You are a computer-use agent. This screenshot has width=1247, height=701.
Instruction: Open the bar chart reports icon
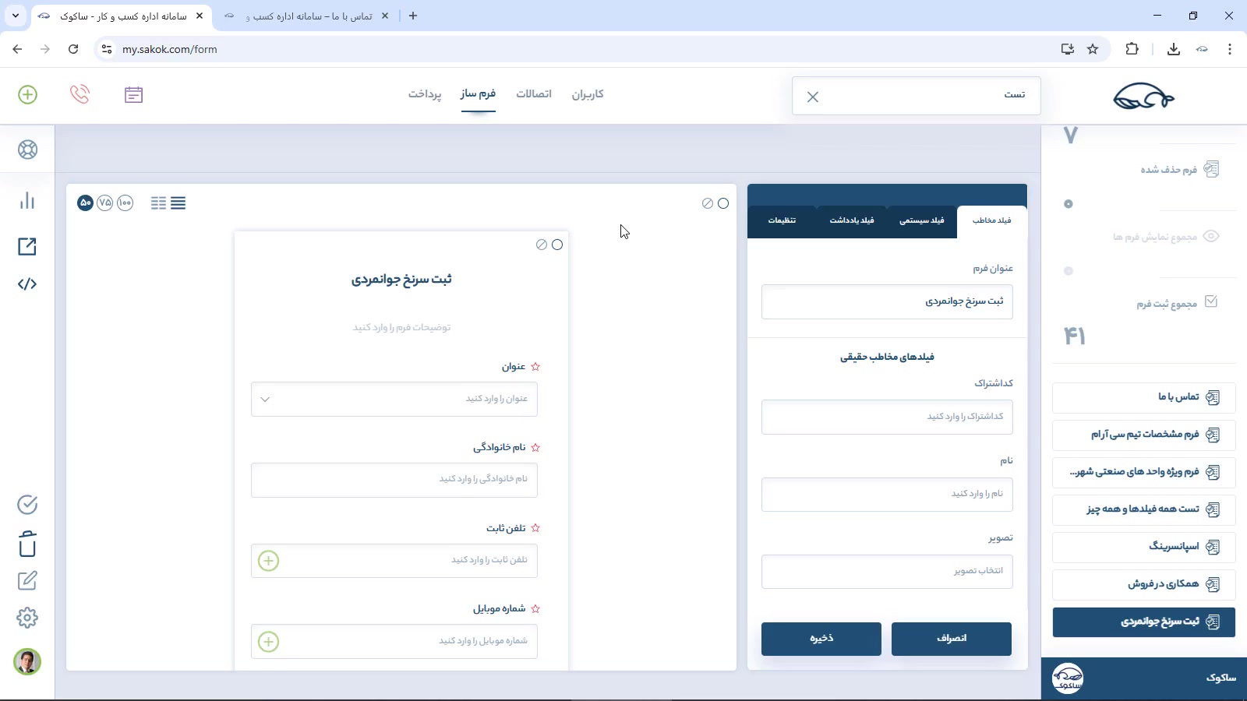tap(27, 201)
